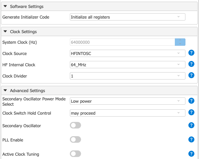Click help icon for HF Internal Clock
Viewport: 199px width, 159px height.
191,65
